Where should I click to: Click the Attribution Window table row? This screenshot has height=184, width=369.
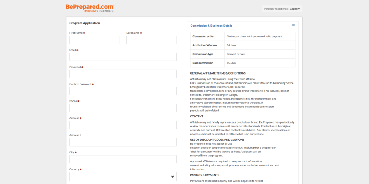[243, 45]
